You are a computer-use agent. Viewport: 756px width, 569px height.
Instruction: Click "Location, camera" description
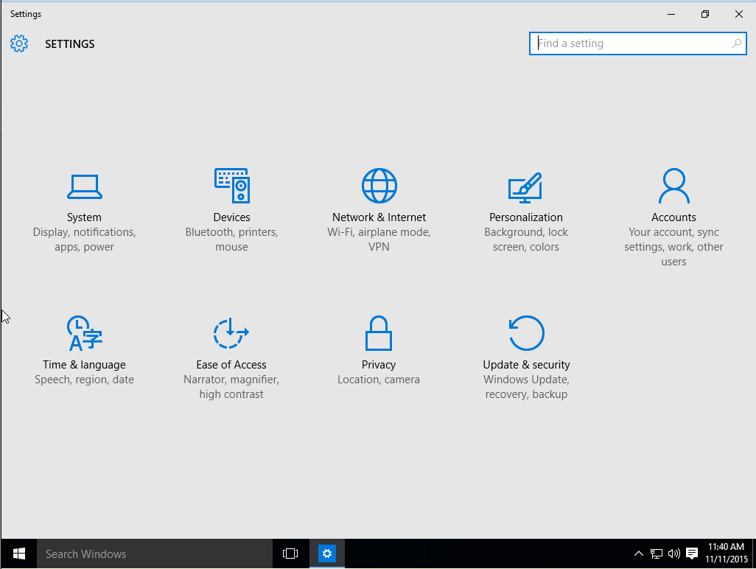[379, 380]
